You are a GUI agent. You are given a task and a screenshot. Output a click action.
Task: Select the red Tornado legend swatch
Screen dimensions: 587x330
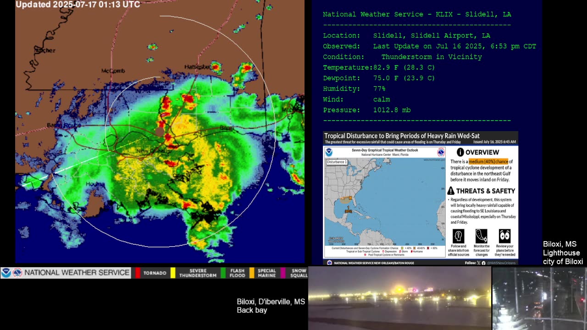coord(138,273)
